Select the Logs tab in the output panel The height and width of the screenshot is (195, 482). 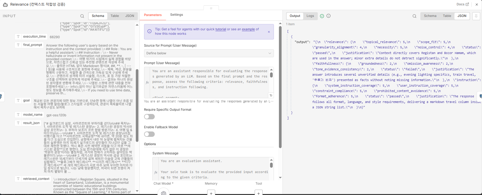(310, 16)
